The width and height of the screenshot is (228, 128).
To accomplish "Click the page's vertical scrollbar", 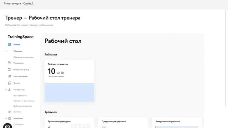I will (226, 58).
